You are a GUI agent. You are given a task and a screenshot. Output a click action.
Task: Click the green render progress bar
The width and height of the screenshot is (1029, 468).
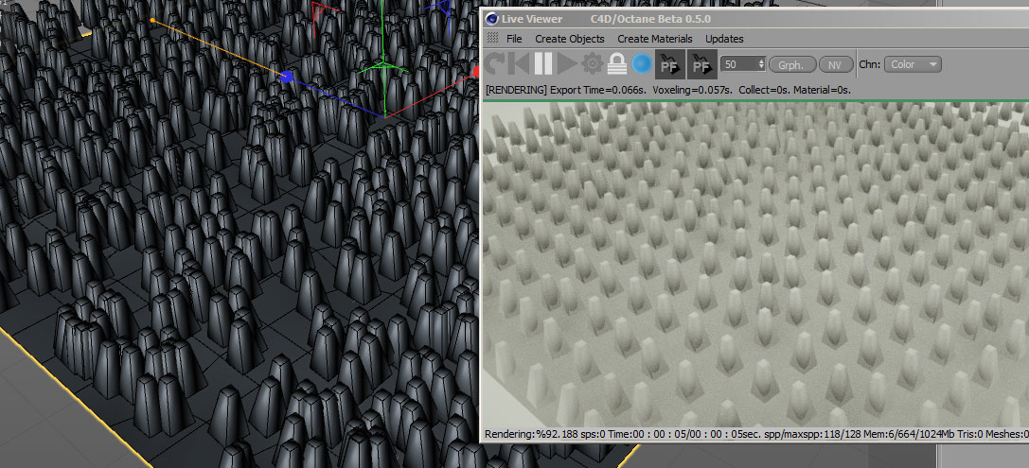756,101
